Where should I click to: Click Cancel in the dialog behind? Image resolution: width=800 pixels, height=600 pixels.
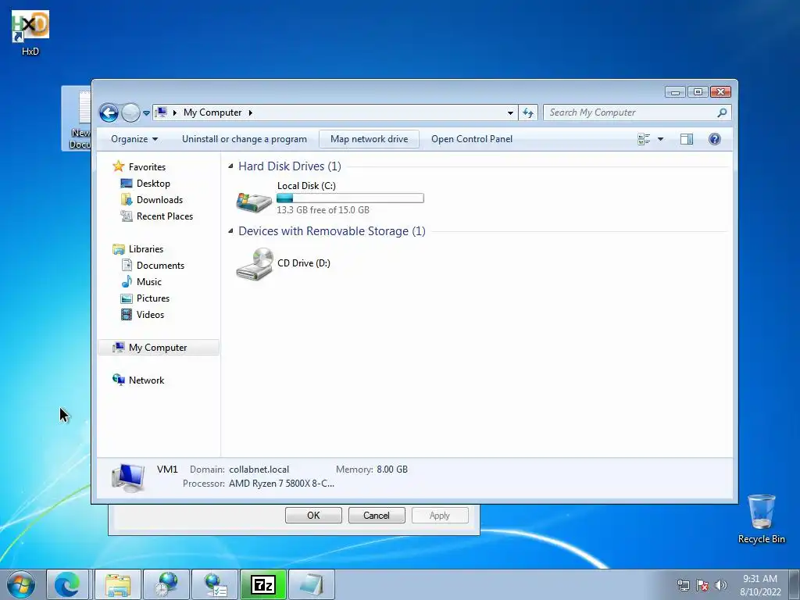tap(377, 516)
